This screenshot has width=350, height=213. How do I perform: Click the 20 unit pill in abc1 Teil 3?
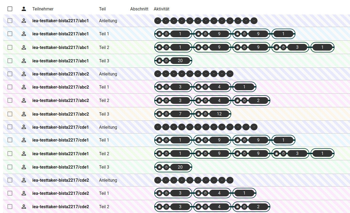point(180,61)
